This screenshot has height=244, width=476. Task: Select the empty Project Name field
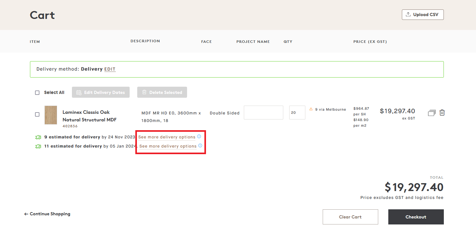pyautogui.click(x=263, y=112)
